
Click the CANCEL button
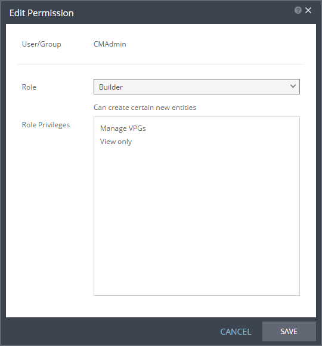click(x=236, y=332)
